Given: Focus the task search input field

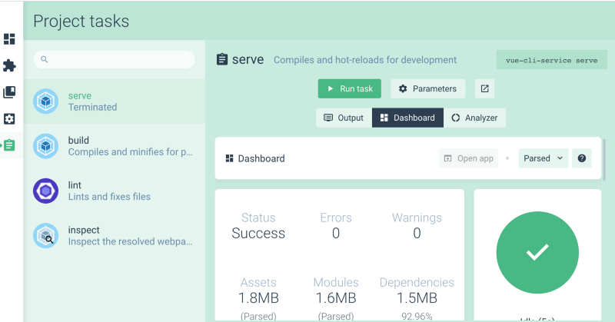Looking at the screenshot, I should coord(114,59).
